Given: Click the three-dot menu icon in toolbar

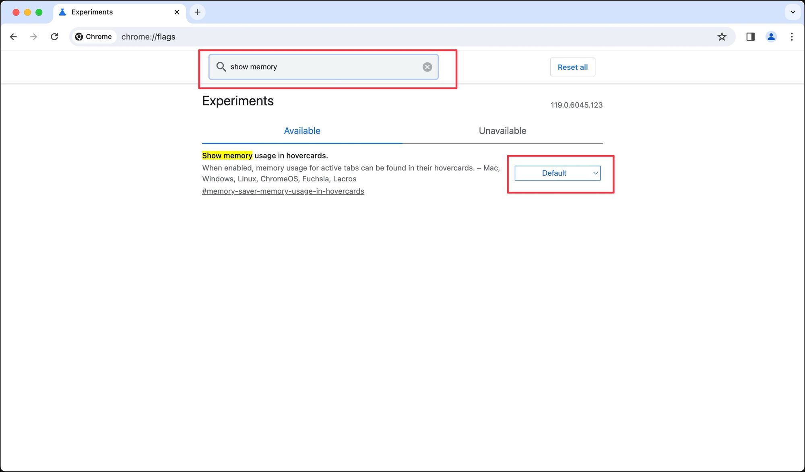Looking at the screenshot, I should (791, 37).
